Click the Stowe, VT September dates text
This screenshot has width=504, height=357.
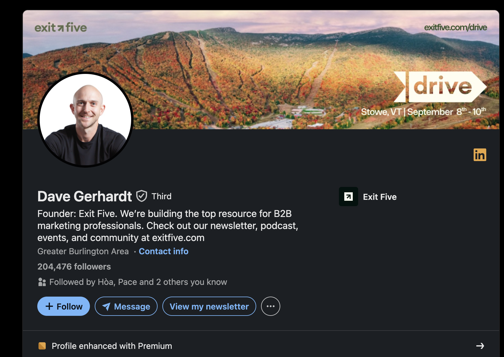pos(423,111)
